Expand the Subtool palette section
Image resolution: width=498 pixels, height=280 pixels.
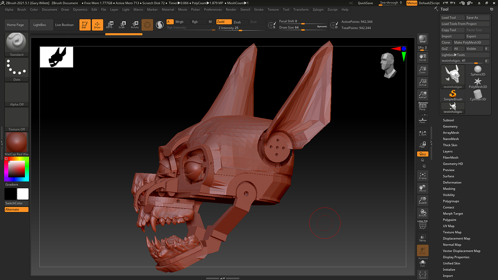click(x=448, y=120)
